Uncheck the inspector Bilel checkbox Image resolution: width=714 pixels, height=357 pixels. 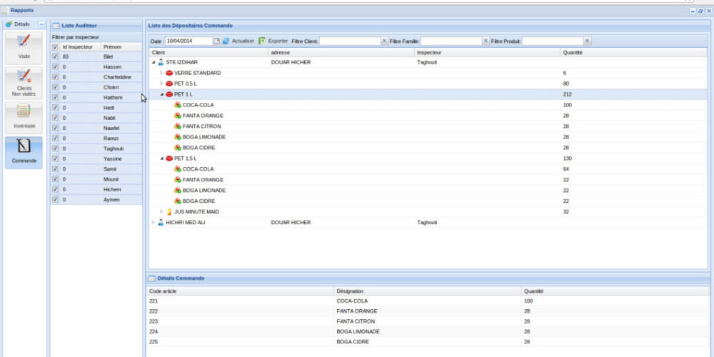(x=55, y=56)
